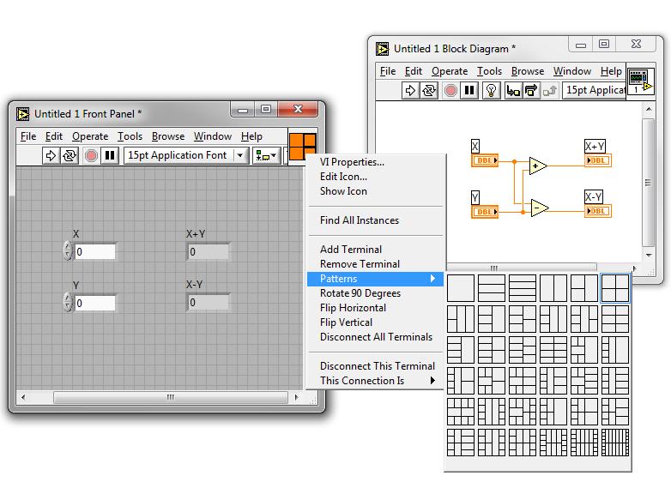Select the Subtract function node in diagram
Screen dimensions: 671x482
[x=540, y=208]
